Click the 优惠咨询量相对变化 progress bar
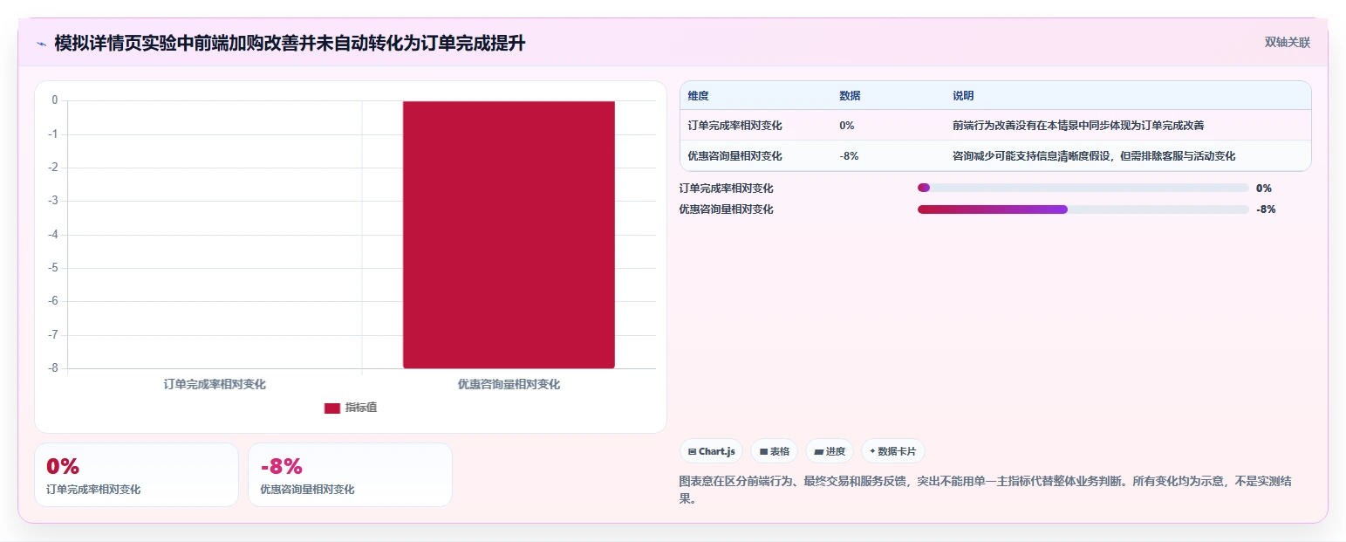 (x=1083, y=209)
